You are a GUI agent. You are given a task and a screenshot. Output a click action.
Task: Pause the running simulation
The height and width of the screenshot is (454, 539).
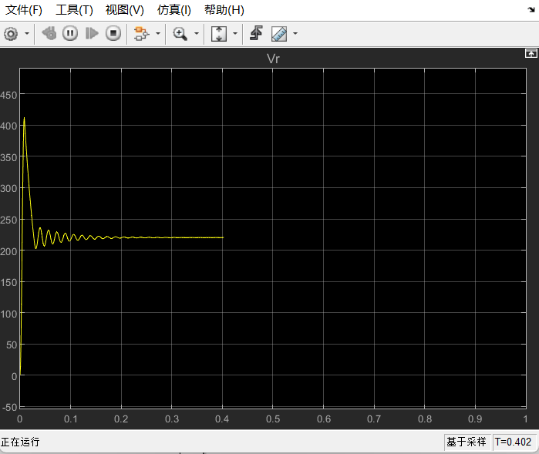pyautogui.click(x=70, y=33)
